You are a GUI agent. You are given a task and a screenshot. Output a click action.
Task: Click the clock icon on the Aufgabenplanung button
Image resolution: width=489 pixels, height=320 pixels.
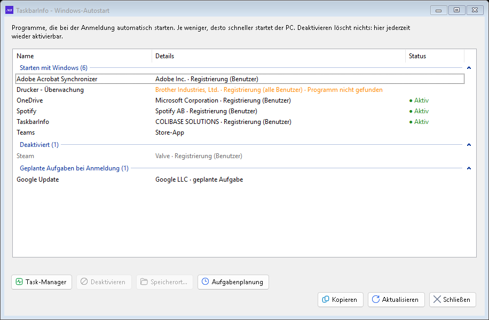pyautogui.click(x=205, y=282)
